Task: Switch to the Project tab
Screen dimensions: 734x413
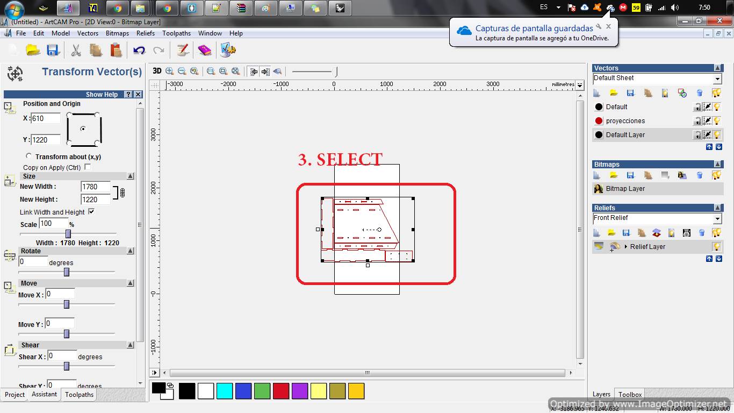Action: click(x=15, y=395)
